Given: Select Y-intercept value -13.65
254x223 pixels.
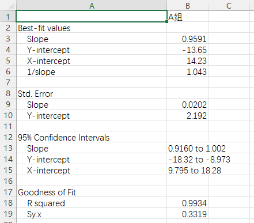Looking at the screenshot, I should tap(188, 50).
